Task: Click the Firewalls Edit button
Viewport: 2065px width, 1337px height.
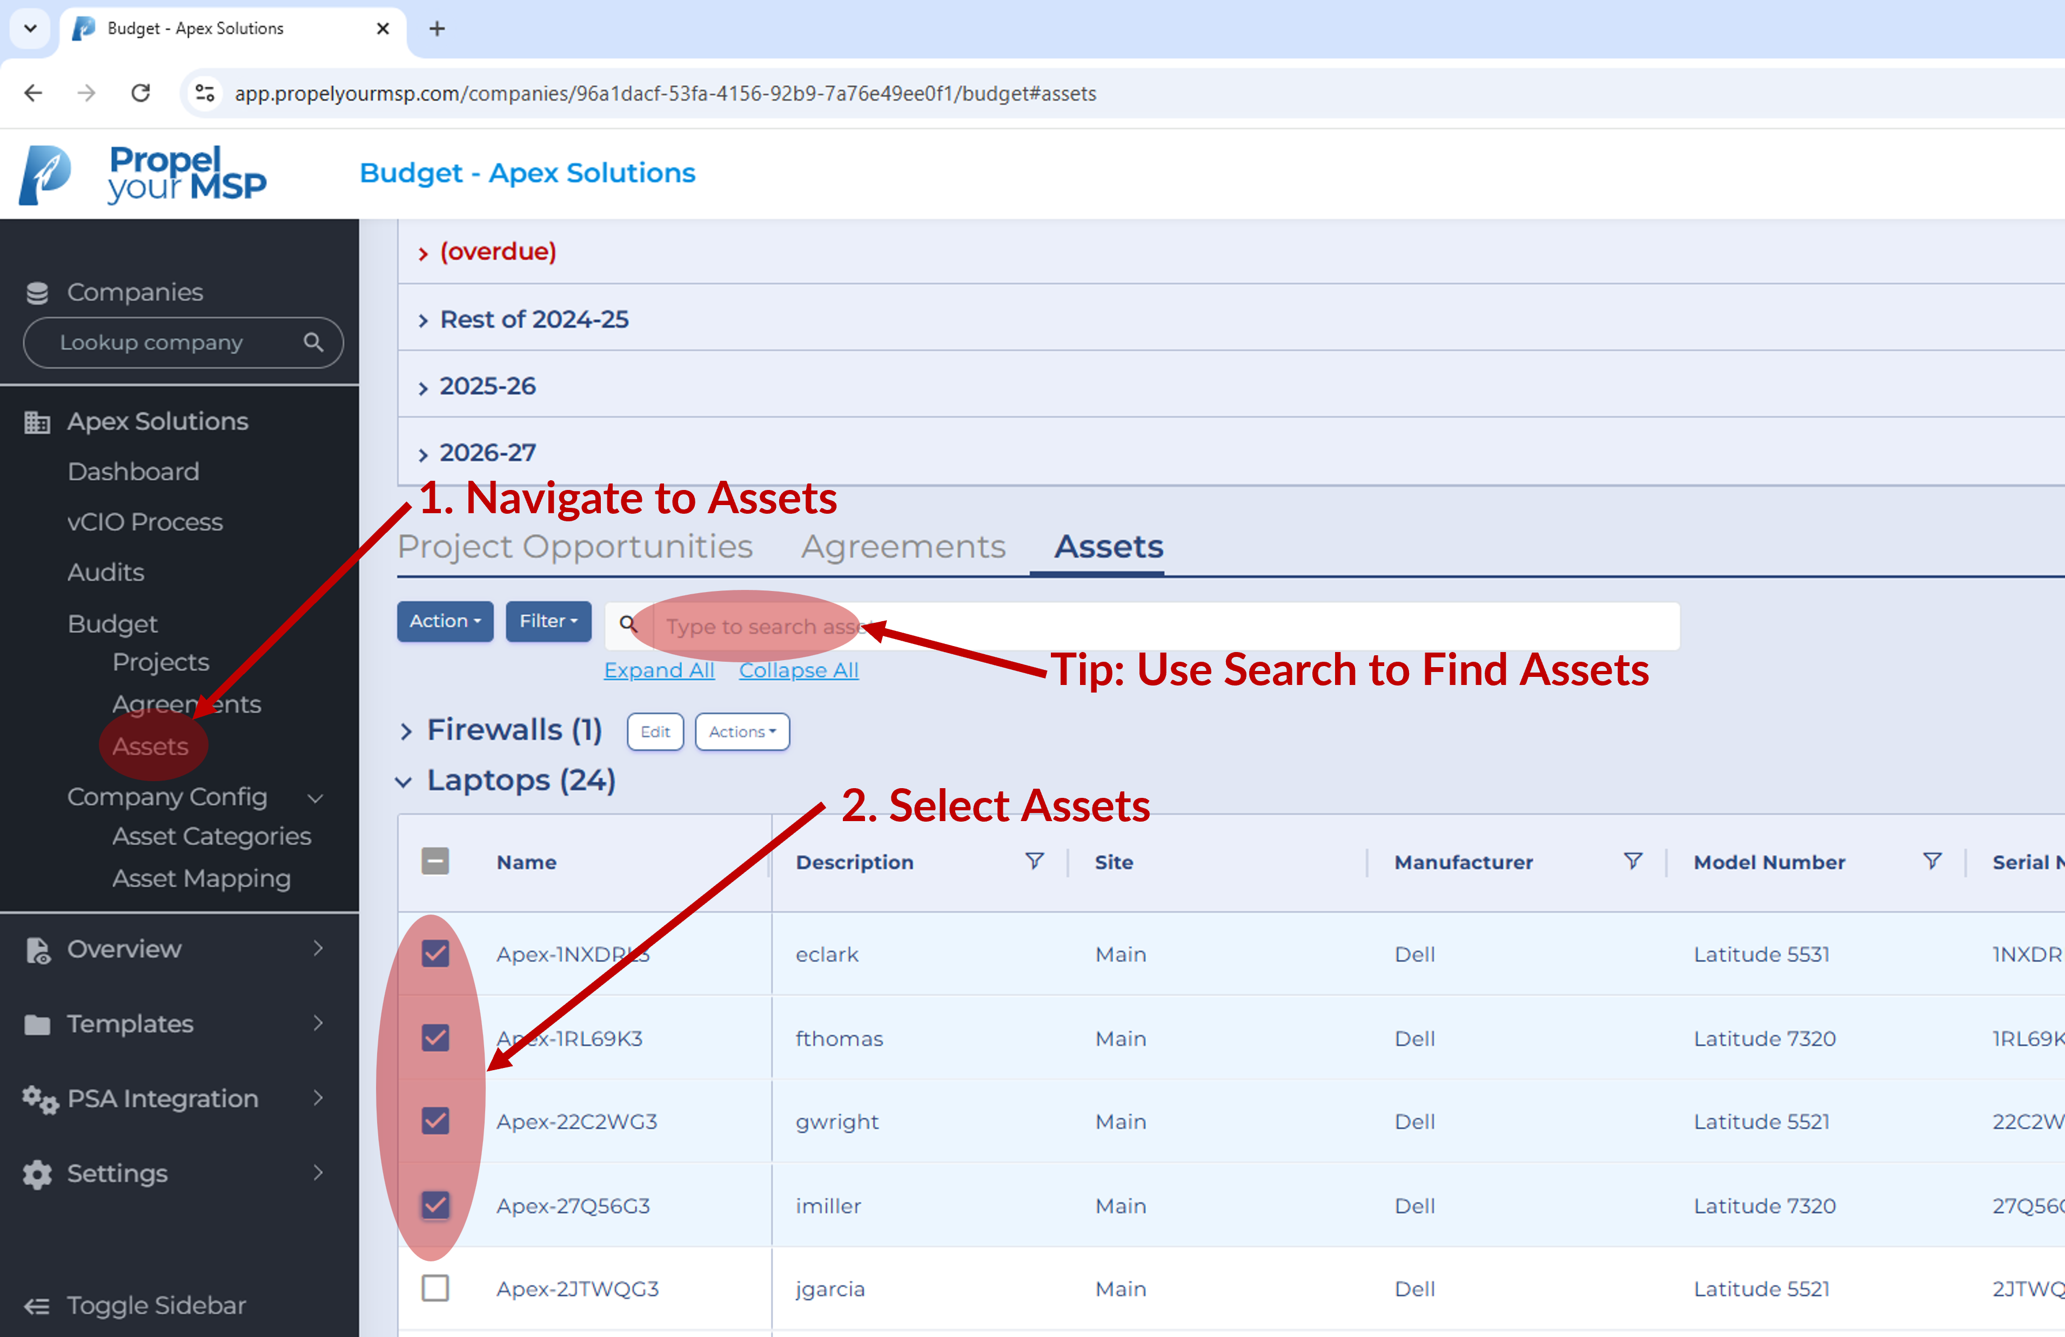Action: [655, 731]
